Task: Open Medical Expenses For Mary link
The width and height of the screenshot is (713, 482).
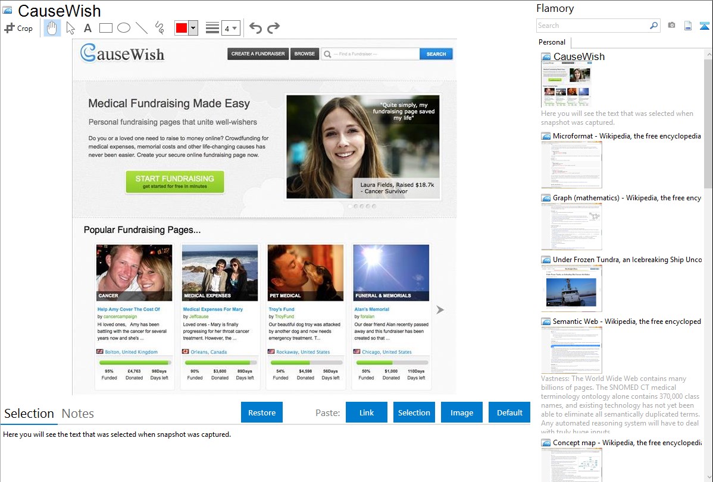Action: (213, 310)
